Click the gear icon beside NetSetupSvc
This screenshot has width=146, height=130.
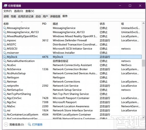(5, 90)
